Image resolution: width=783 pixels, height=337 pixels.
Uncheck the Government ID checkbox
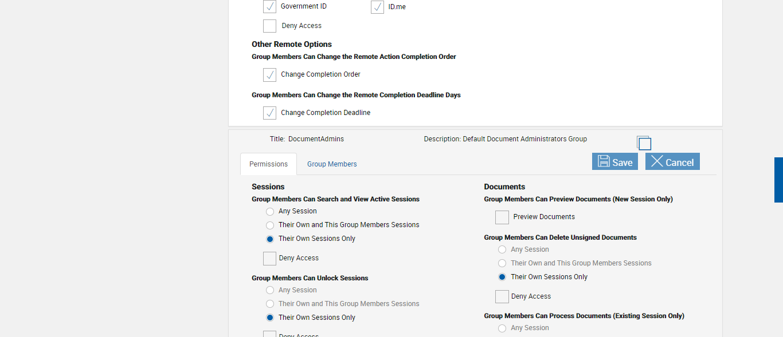pos(269,7)
